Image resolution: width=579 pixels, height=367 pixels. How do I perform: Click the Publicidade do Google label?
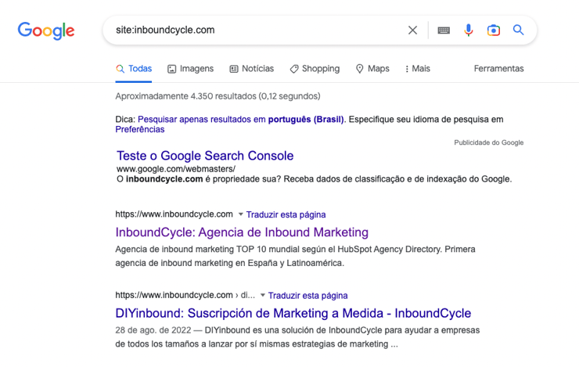pos(488,142)
